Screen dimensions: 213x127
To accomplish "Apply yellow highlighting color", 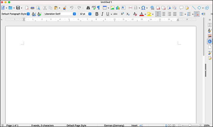I will [149, 14].
